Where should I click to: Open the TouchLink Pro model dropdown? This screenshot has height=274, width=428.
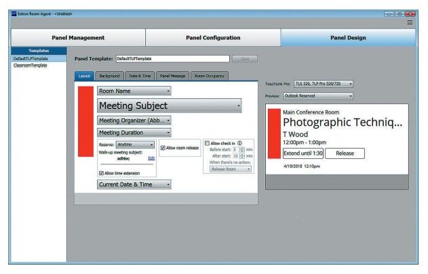point(324,84)
